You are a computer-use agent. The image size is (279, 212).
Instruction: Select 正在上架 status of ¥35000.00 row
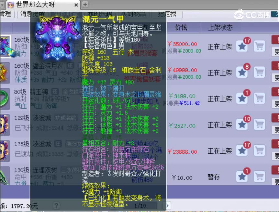[x=220, y=47]
